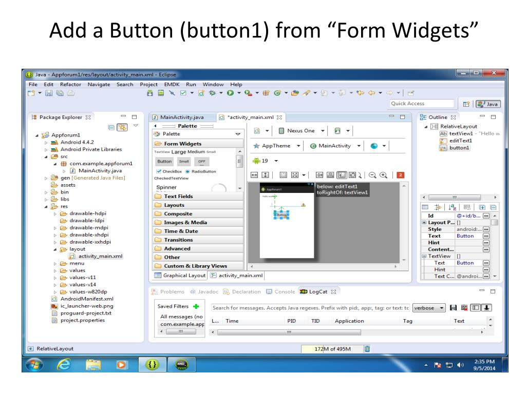Image resolution: width=526 pixels, height=394 pixels.
Task: Click the Quick Access search field
Action: pyautogui.click(x=422, y=104)
